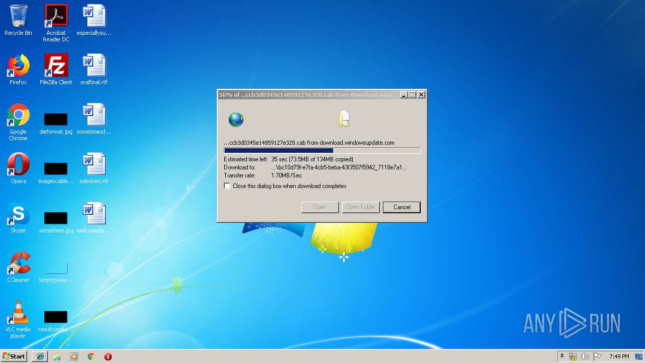Select the especiallysu... Word document icon

[94, 21]
